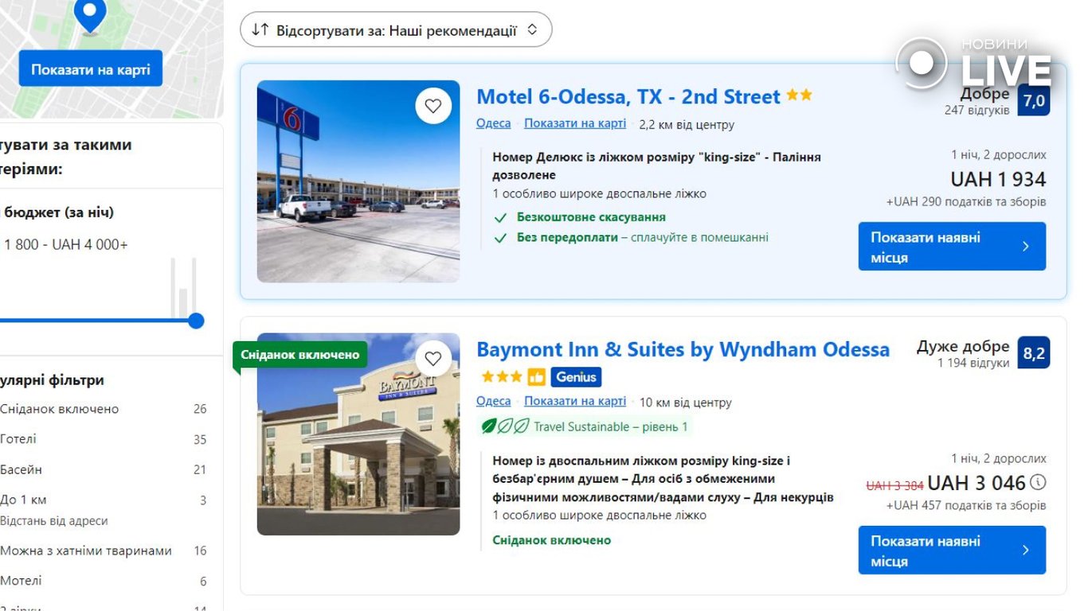Toggle the 'Басейн' filter
1088x611 pixels.
[22, 469]
